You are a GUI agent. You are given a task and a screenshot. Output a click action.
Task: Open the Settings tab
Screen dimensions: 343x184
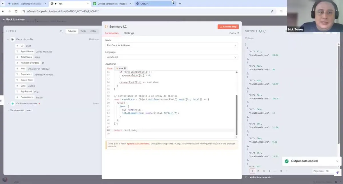point(129,33)
